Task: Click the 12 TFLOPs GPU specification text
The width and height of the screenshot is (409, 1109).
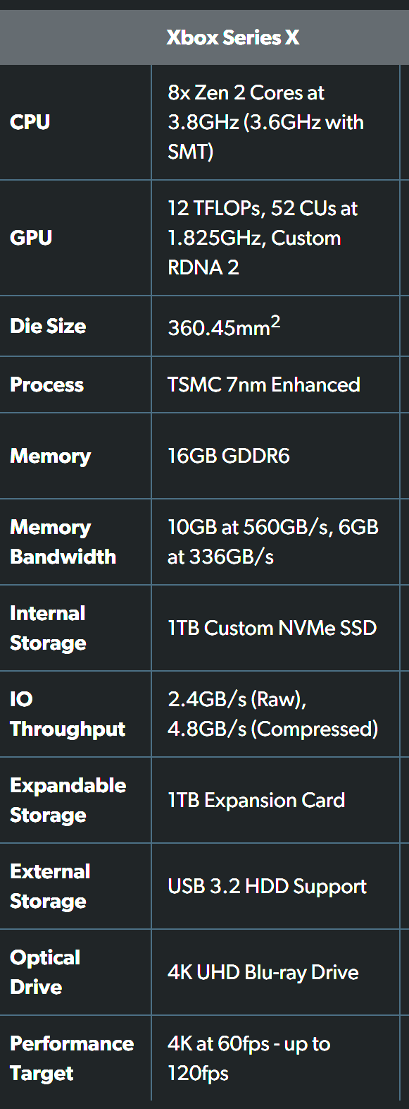Action: point(262,238)
